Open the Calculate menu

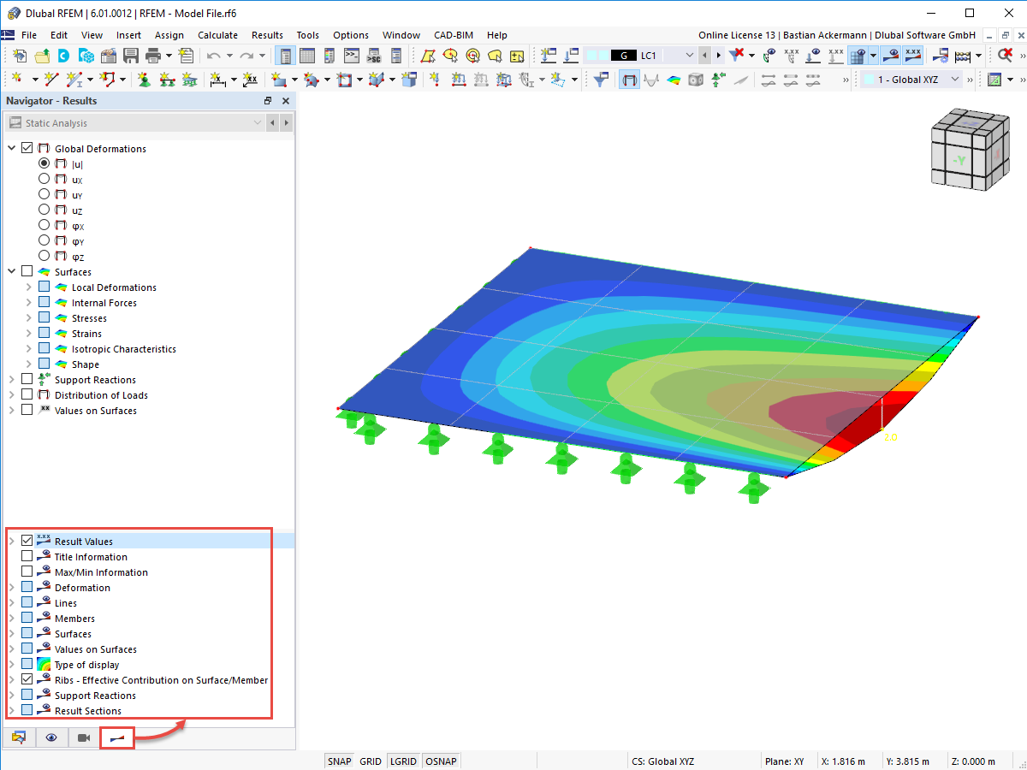click(x=217, y=35)
